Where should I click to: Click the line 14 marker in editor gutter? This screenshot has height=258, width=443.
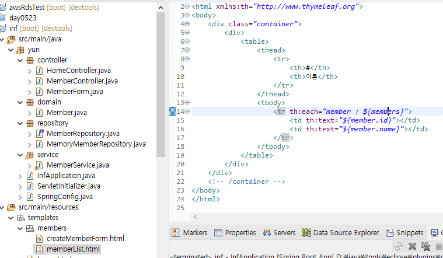[x=173, y=111]
